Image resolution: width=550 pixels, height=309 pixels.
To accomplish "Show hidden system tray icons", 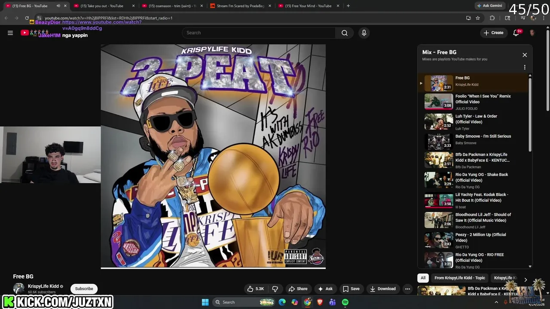I will 496,302.
